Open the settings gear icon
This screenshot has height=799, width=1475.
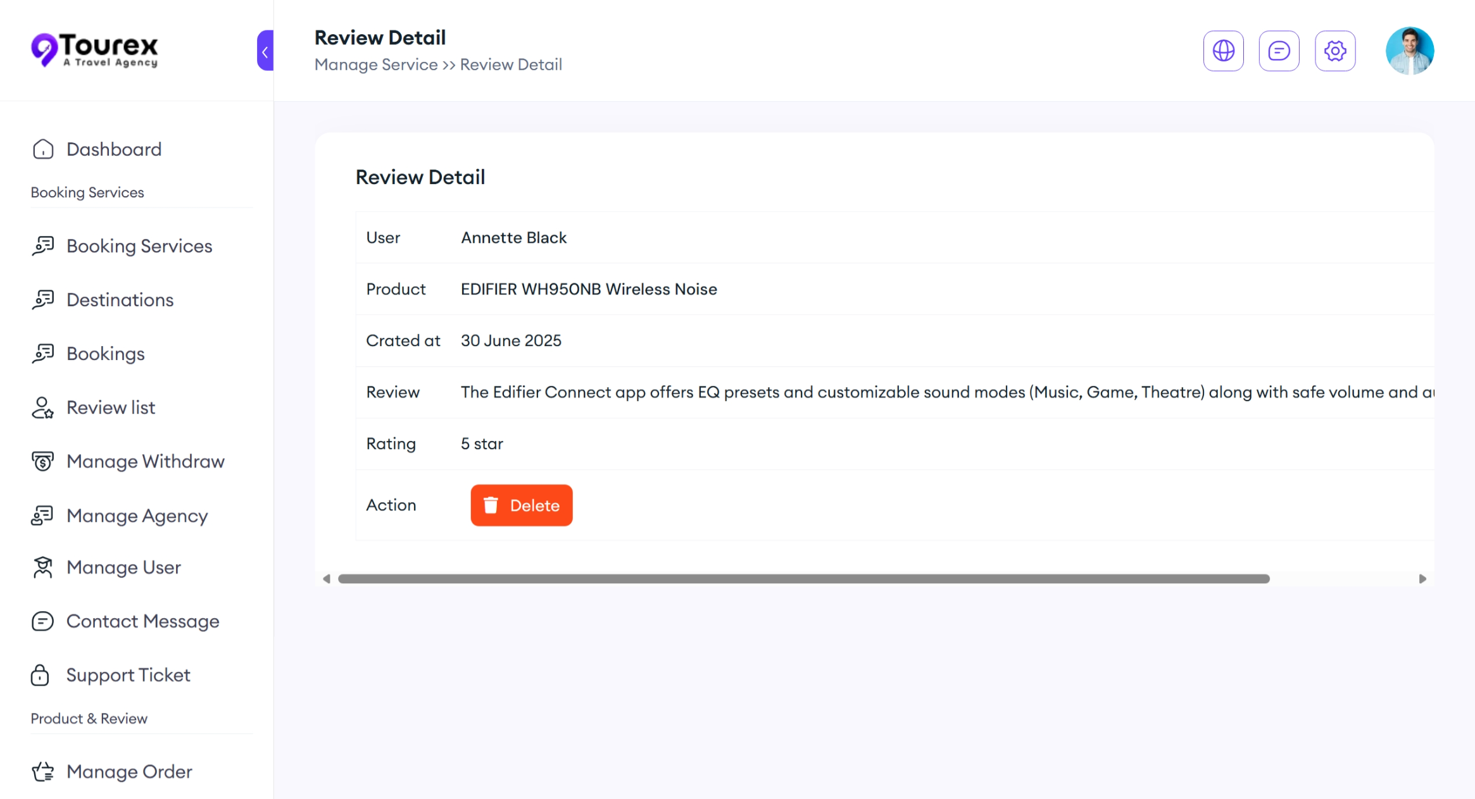point(1334,51)
